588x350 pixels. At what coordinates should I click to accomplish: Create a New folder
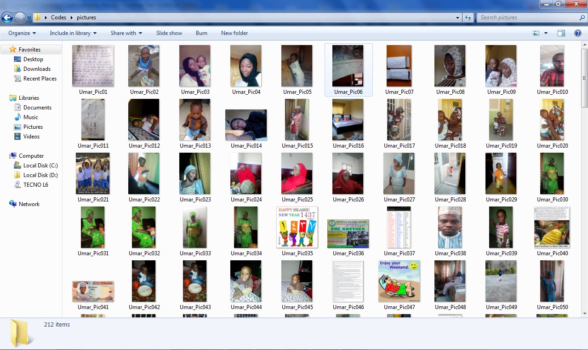(234, 33)
